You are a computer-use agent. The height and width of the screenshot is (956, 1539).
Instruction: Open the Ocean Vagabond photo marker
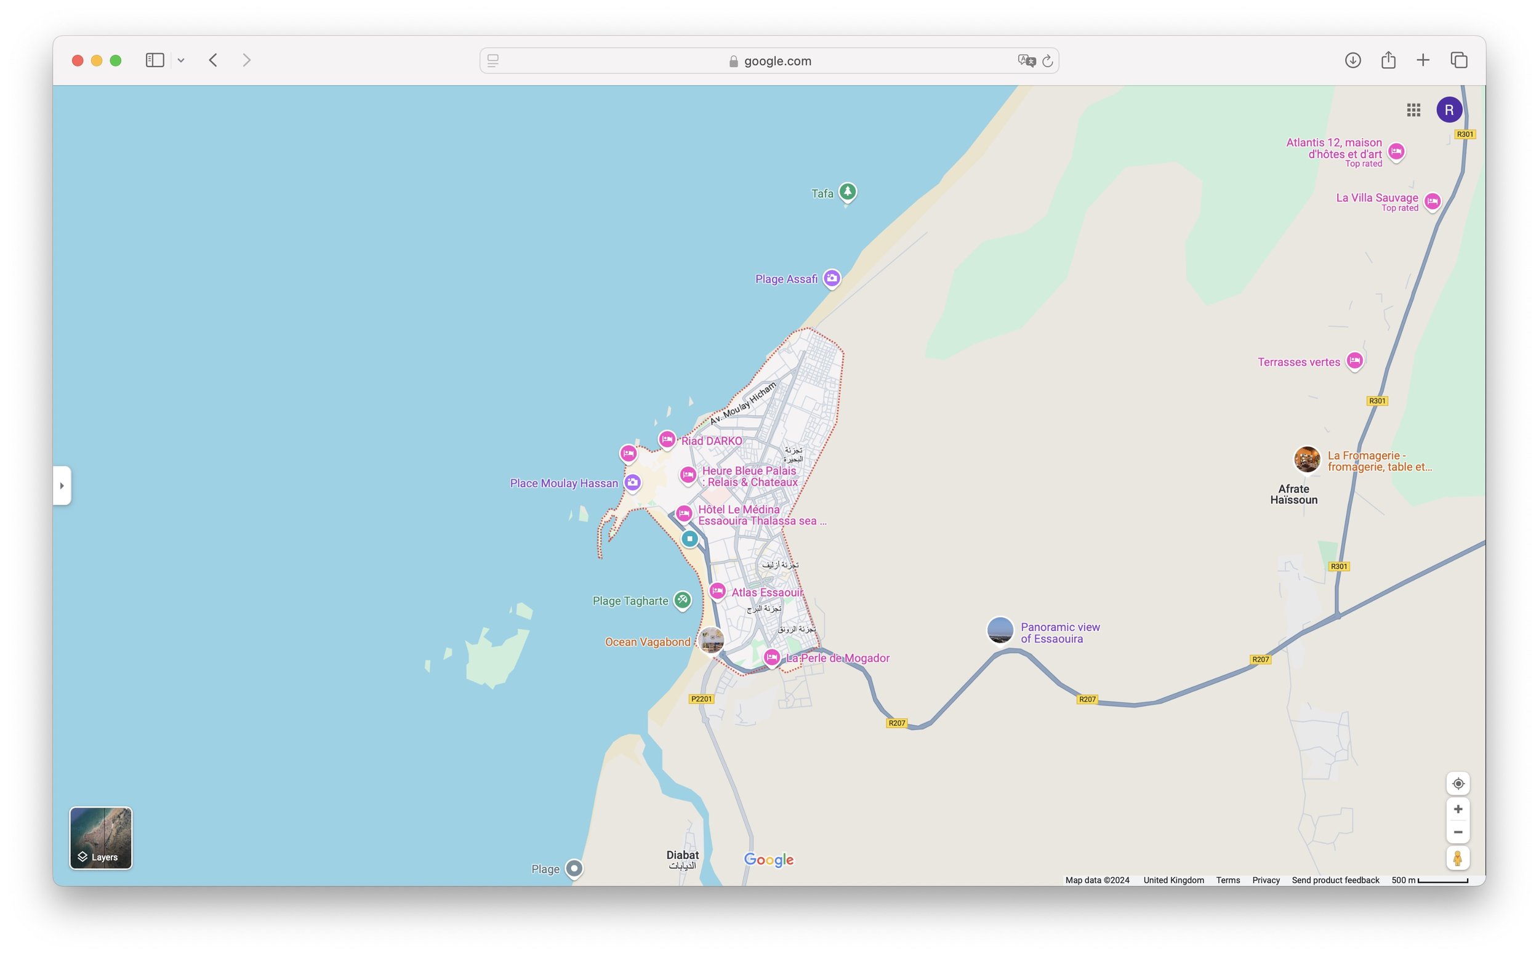point(712,641)
